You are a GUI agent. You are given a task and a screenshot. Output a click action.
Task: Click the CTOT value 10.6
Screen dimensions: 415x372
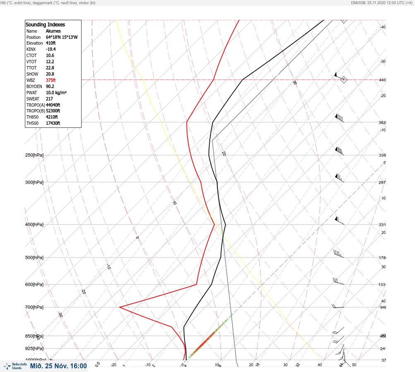coord(50,55)
